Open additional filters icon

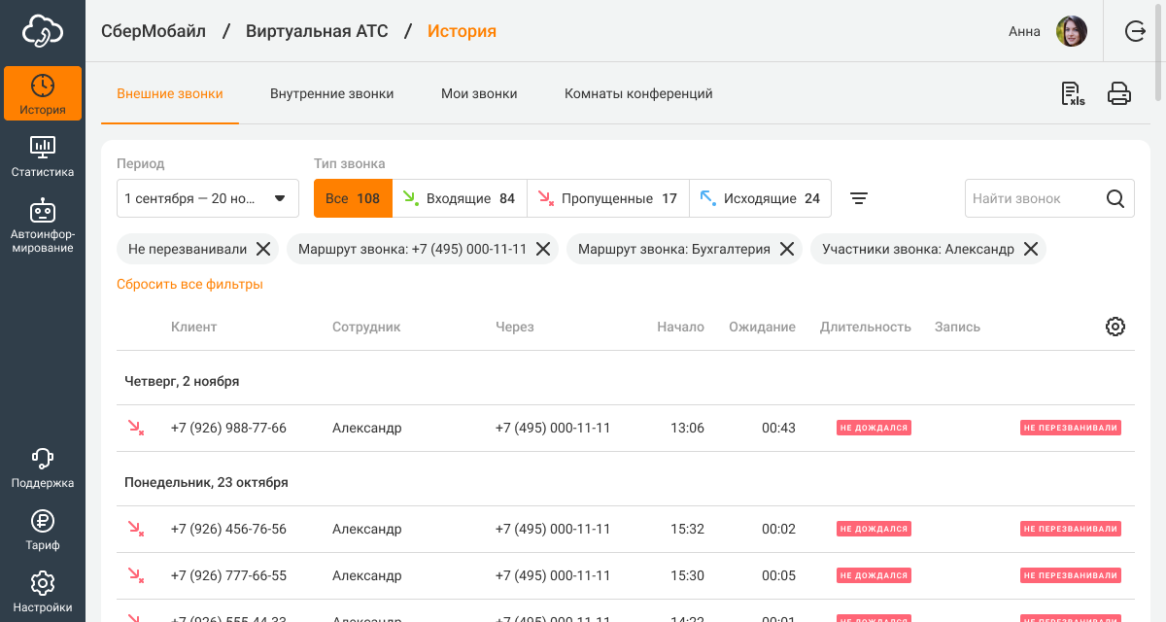tap(859, 198)
